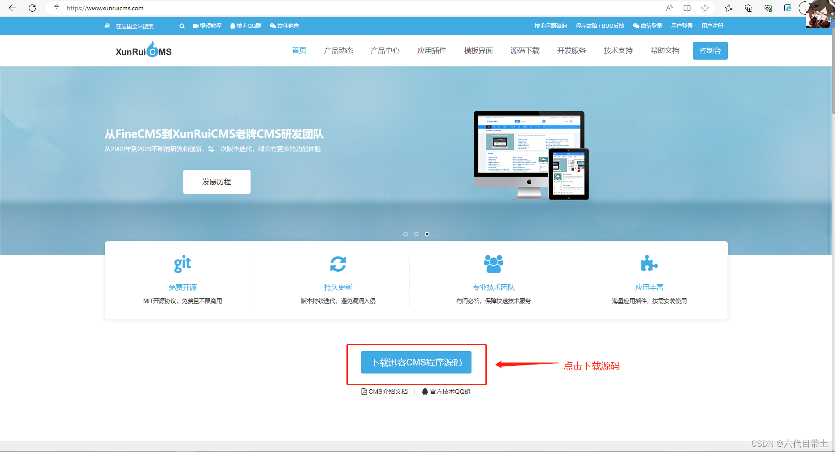Image resolution: width=835 pixels, height=452 pixels.
Task: Click the 控制台 console button
Action: coord(710,51)
